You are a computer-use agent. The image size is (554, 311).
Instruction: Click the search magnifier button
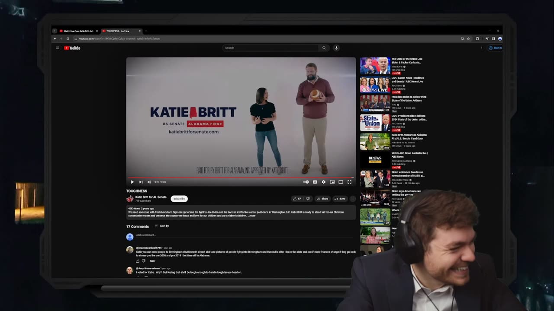(x=324, y=48)
